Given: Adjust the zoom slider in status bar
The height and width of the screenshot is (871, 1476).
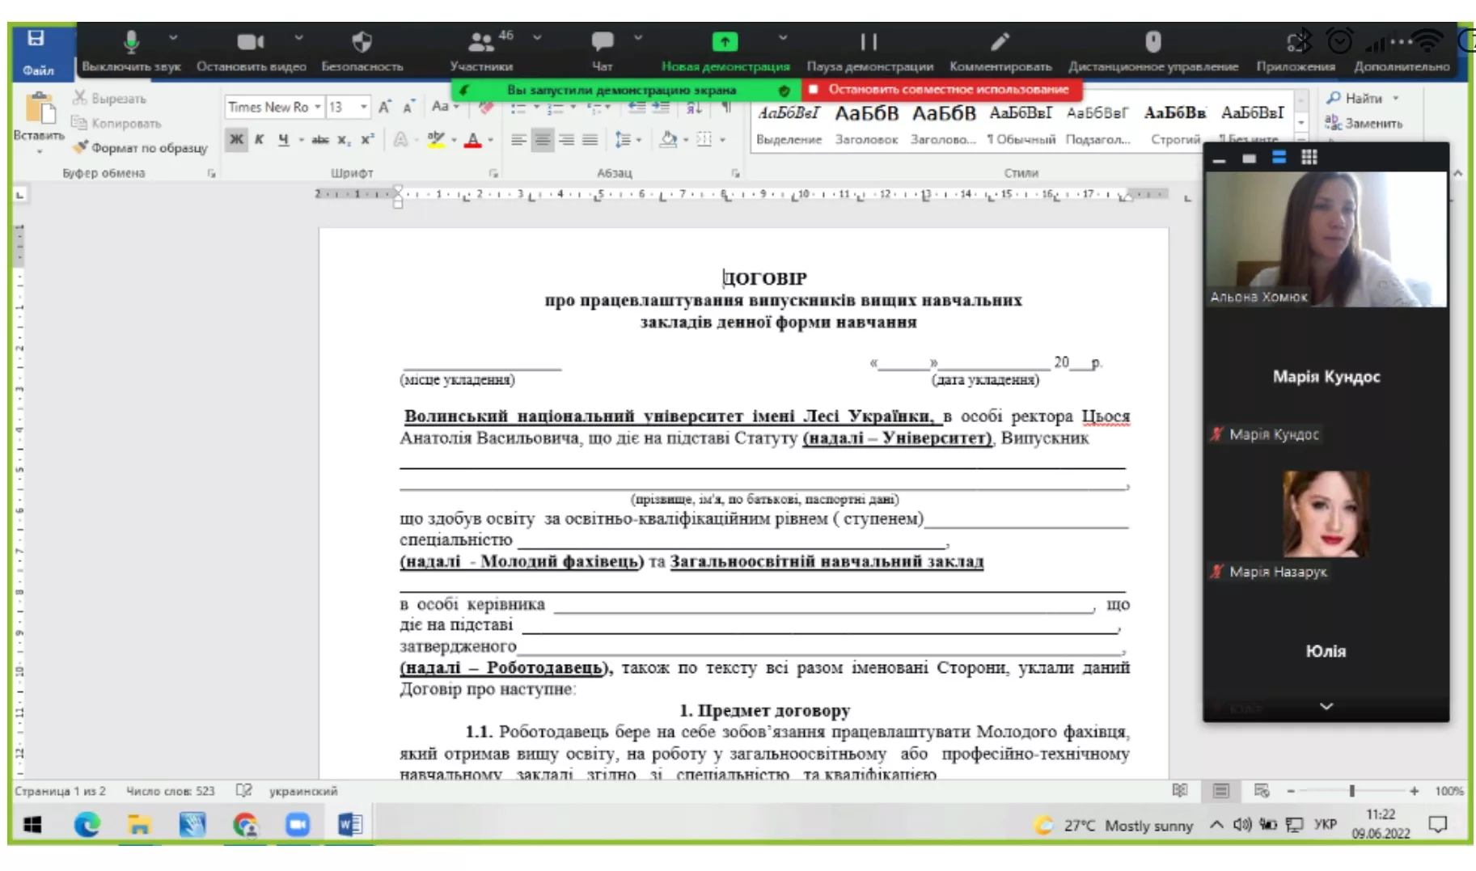Looking at the screenshot, I should (1351, 791).
